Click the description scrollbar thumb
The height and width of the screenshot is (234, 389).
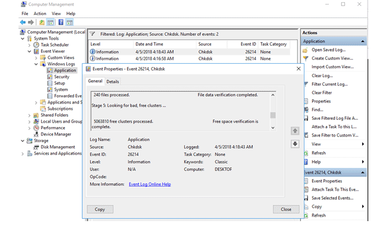pyautogui.click(x=273, y=115)
